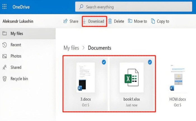Click the Photos sidebar icon
196x121 pixels.
pos(4,56)
